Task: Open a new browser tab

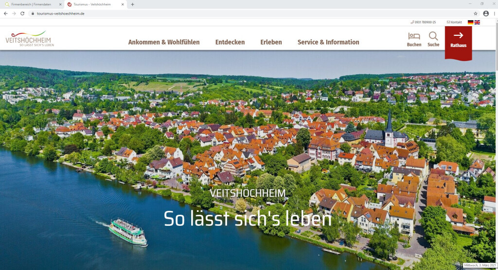Action: coord(132,4)
